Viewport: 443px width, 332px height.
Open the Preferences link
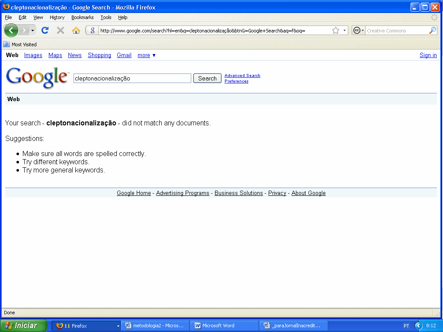pos(237,81)
